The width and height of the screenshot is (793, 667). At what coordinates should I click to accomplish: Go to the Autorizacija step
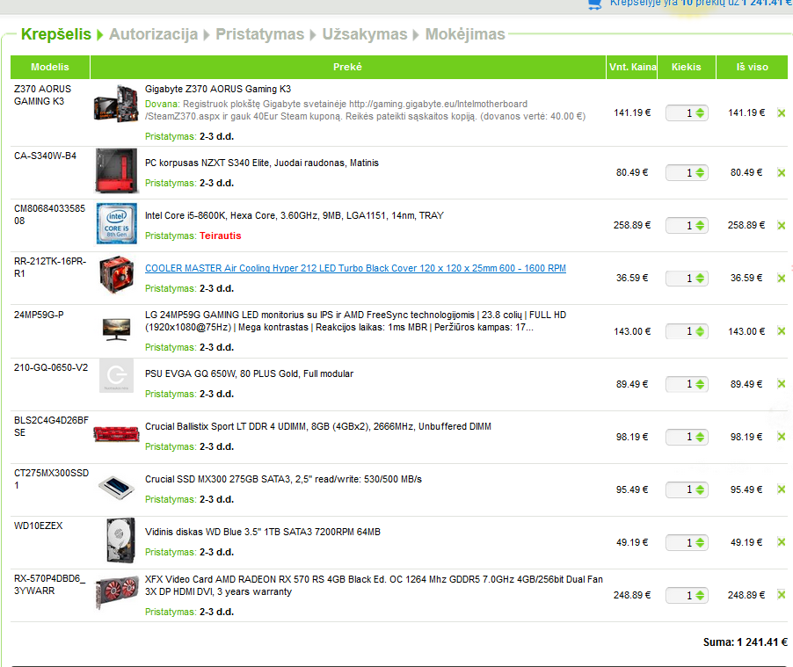[x=153, y=34]
